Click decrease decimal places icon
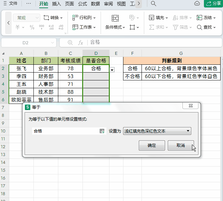 pos(61,27)
